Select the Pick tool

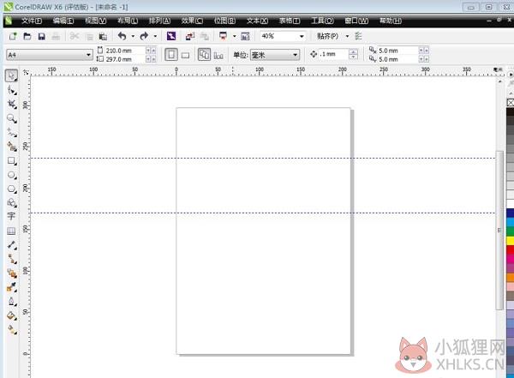coord(11,75)
